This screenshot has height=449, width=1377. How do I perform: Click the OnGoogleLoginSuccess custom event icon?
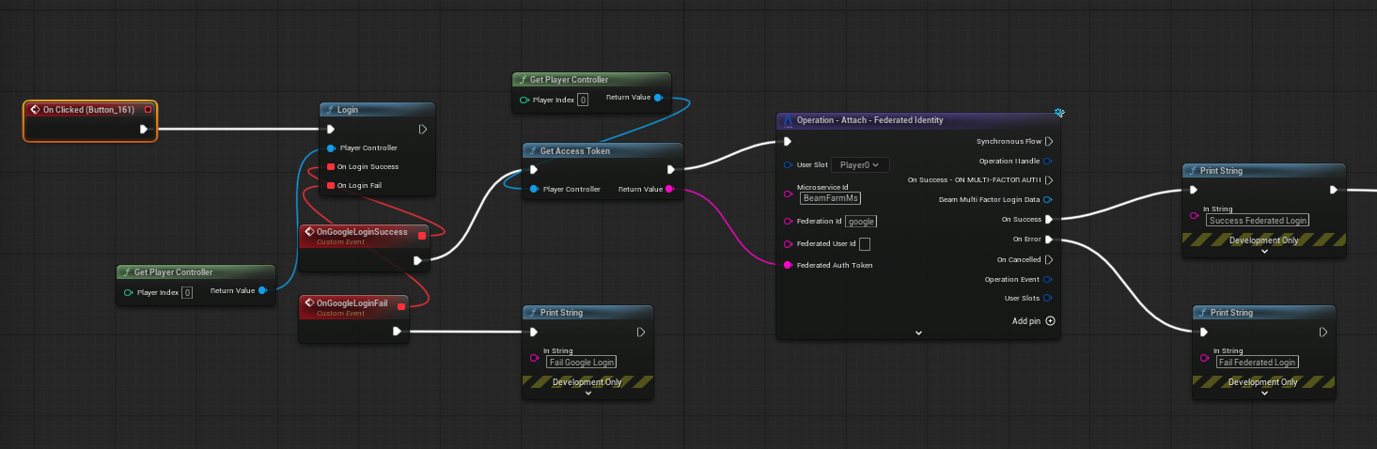pyautogui.click(x=309, y=232)
